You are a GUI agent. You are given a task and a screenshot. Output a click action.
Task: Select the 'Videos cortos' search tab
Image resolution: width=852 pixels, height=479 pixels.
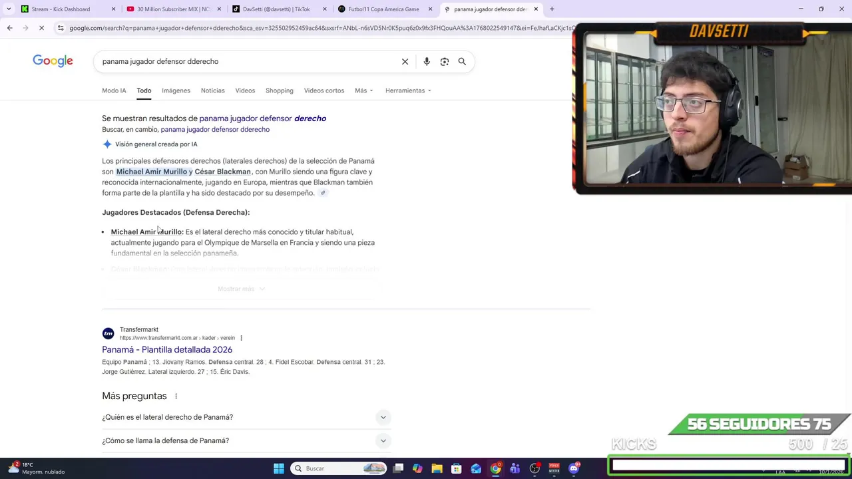[x=324, y=90]
